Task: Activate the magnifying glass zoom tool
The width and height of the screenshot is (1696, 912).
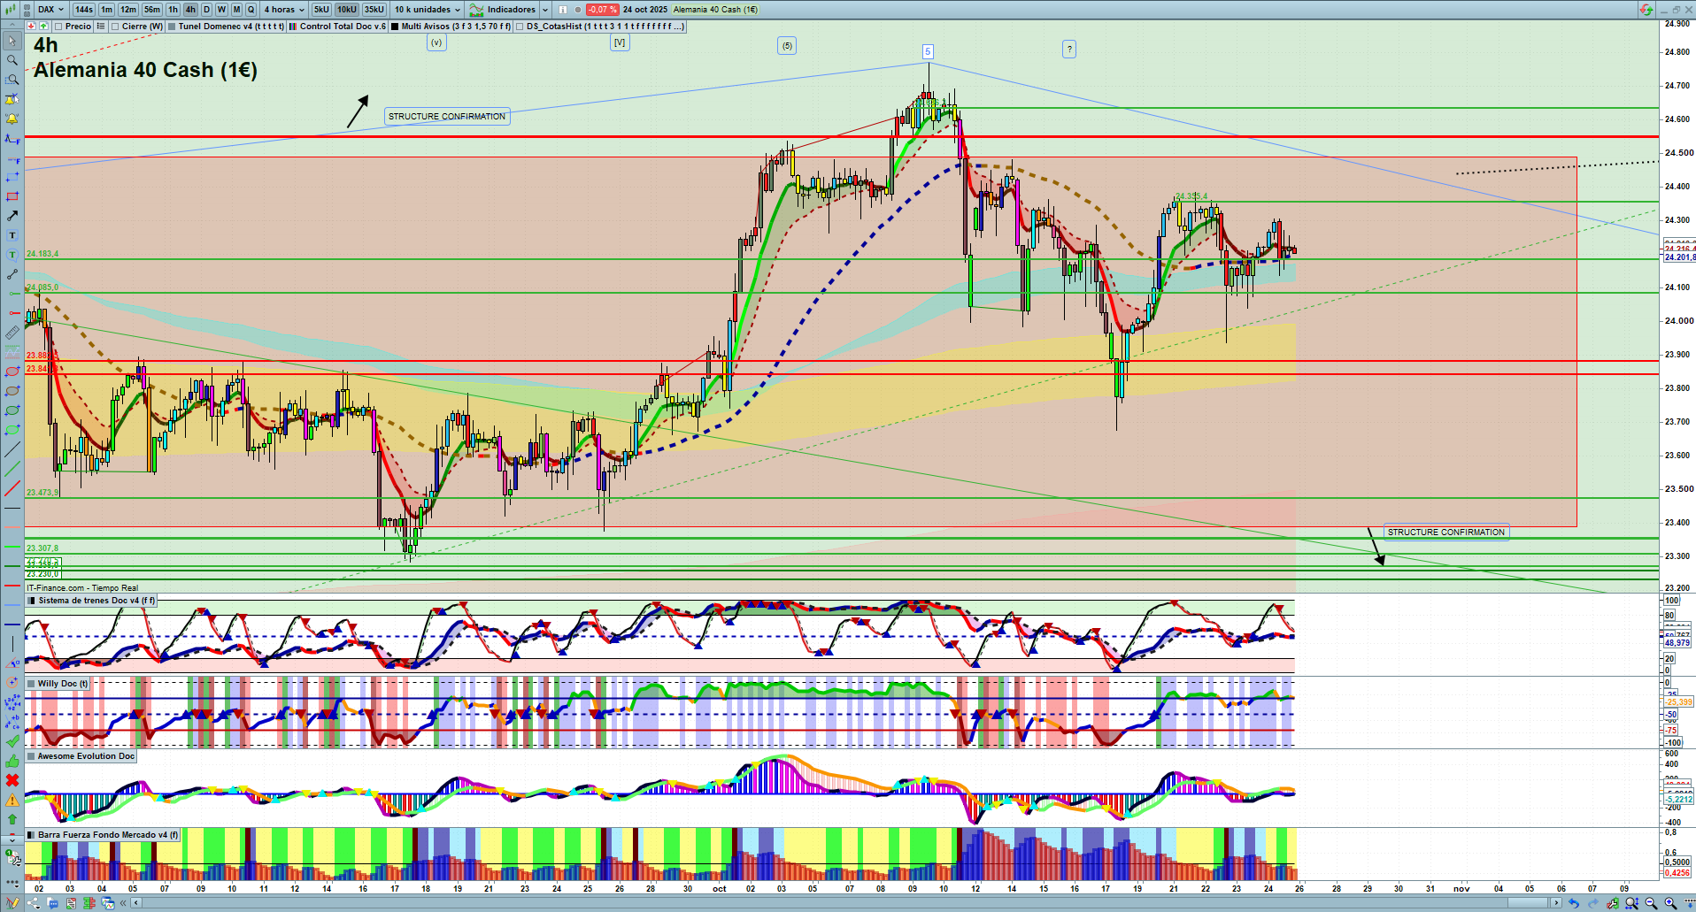Action: tap(12, 60)
